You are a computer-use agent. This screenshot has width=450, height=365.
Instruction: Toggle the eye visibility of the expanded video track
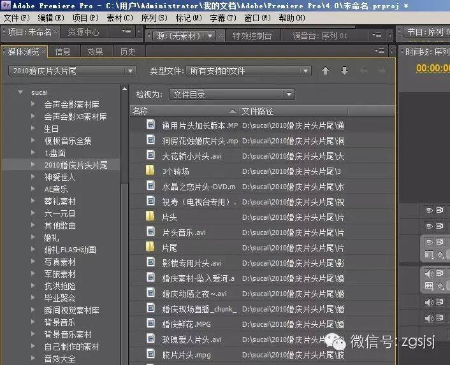429,241
